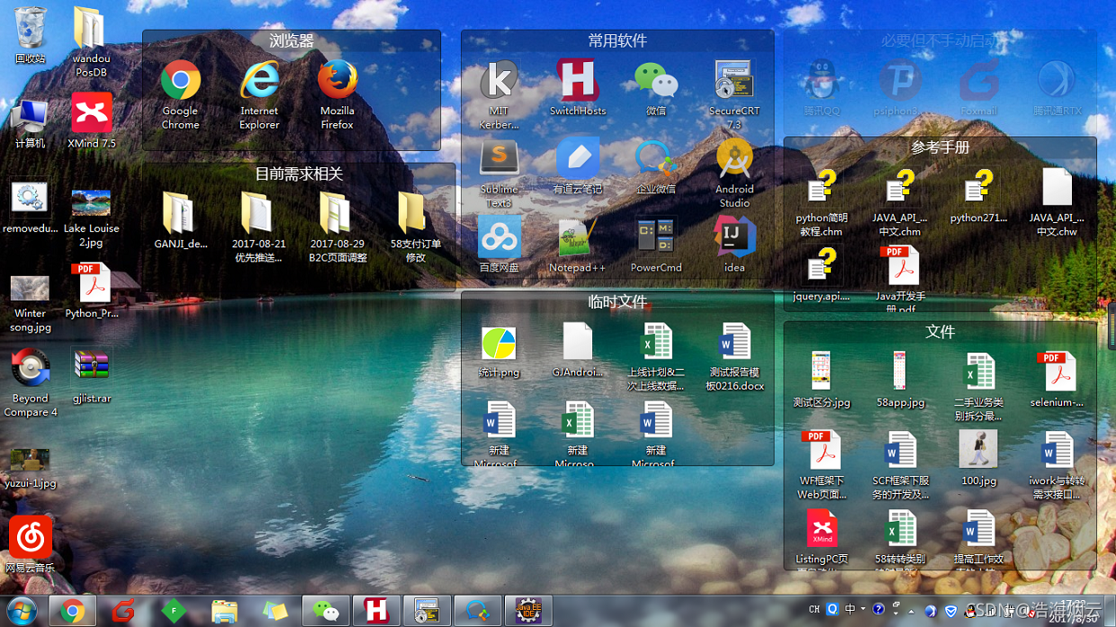The height and width of the screenshot is (627, 1116).
Task: Select the JAVA_API_...中文.chm file
Action: [899, 187]
